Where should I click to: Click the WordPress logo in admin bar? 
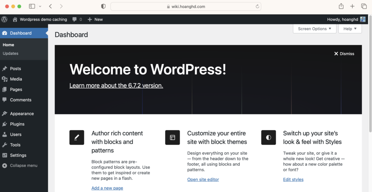pos(4,19)
